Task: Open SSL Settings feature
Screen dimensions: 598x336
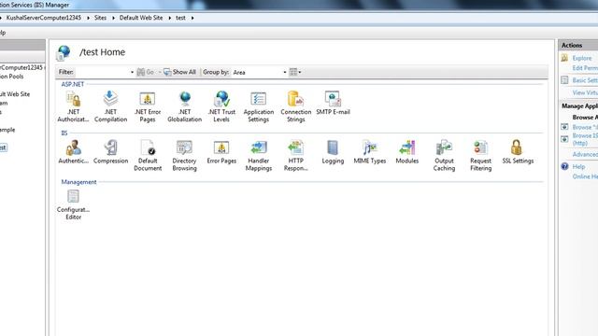Action: [518, 152]
